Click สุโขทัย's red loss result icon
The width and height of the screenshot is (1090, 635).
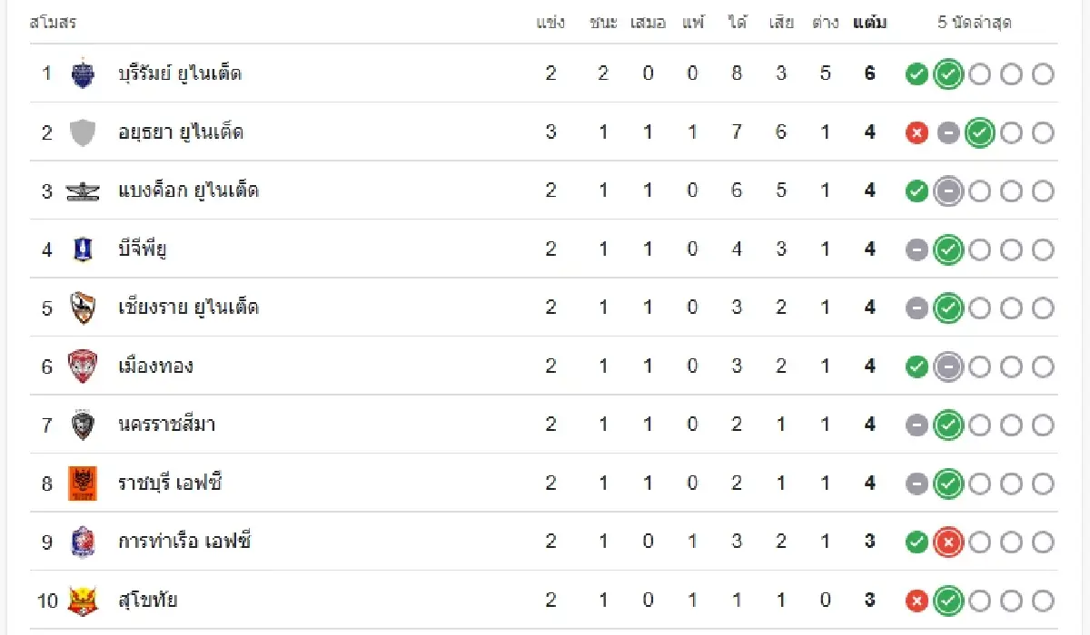(917, 601)
